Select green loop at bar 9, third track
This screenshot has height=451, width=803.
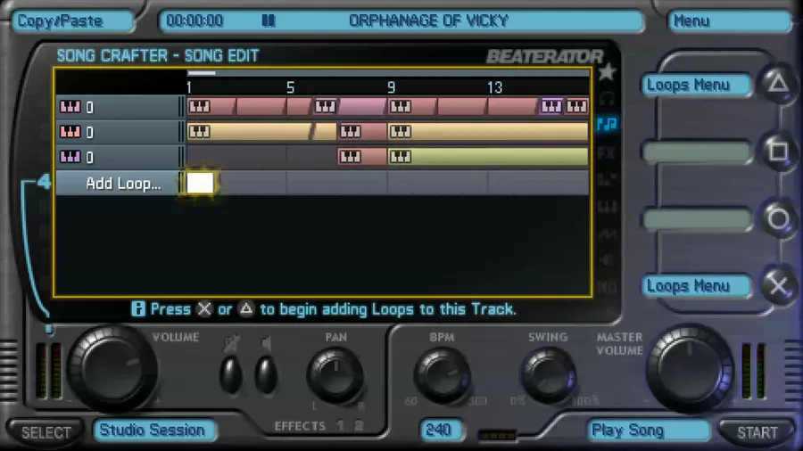[488, 157]
